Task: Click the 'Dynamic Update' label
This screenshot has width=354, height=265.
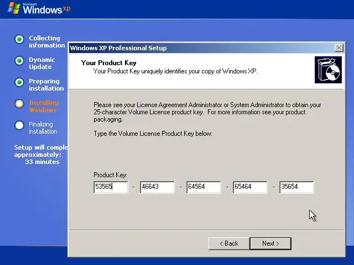Action: click(x=42, y=63)
